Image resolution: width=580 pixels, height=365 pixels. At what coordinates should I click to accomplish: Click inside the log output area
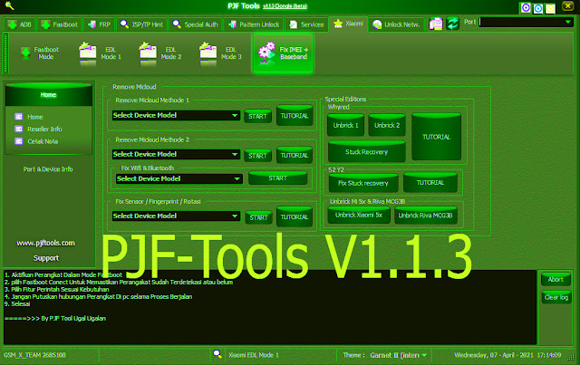coord(270,307)
